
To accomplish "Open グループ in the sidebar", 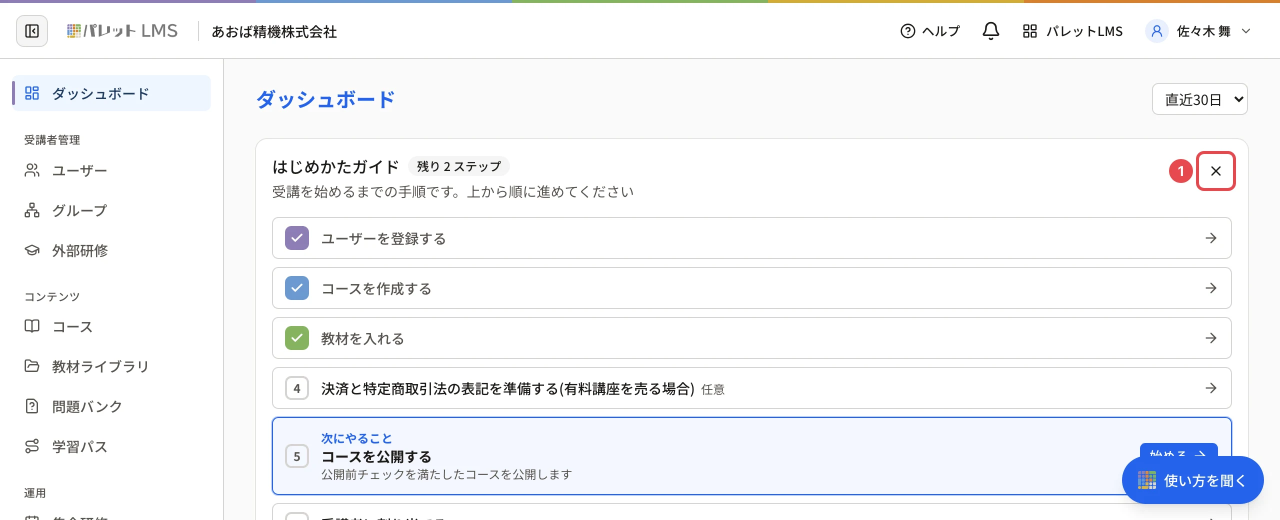I will point(111,210).
